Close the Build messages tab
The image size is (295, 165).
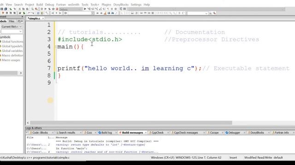(x=146, y=132)
